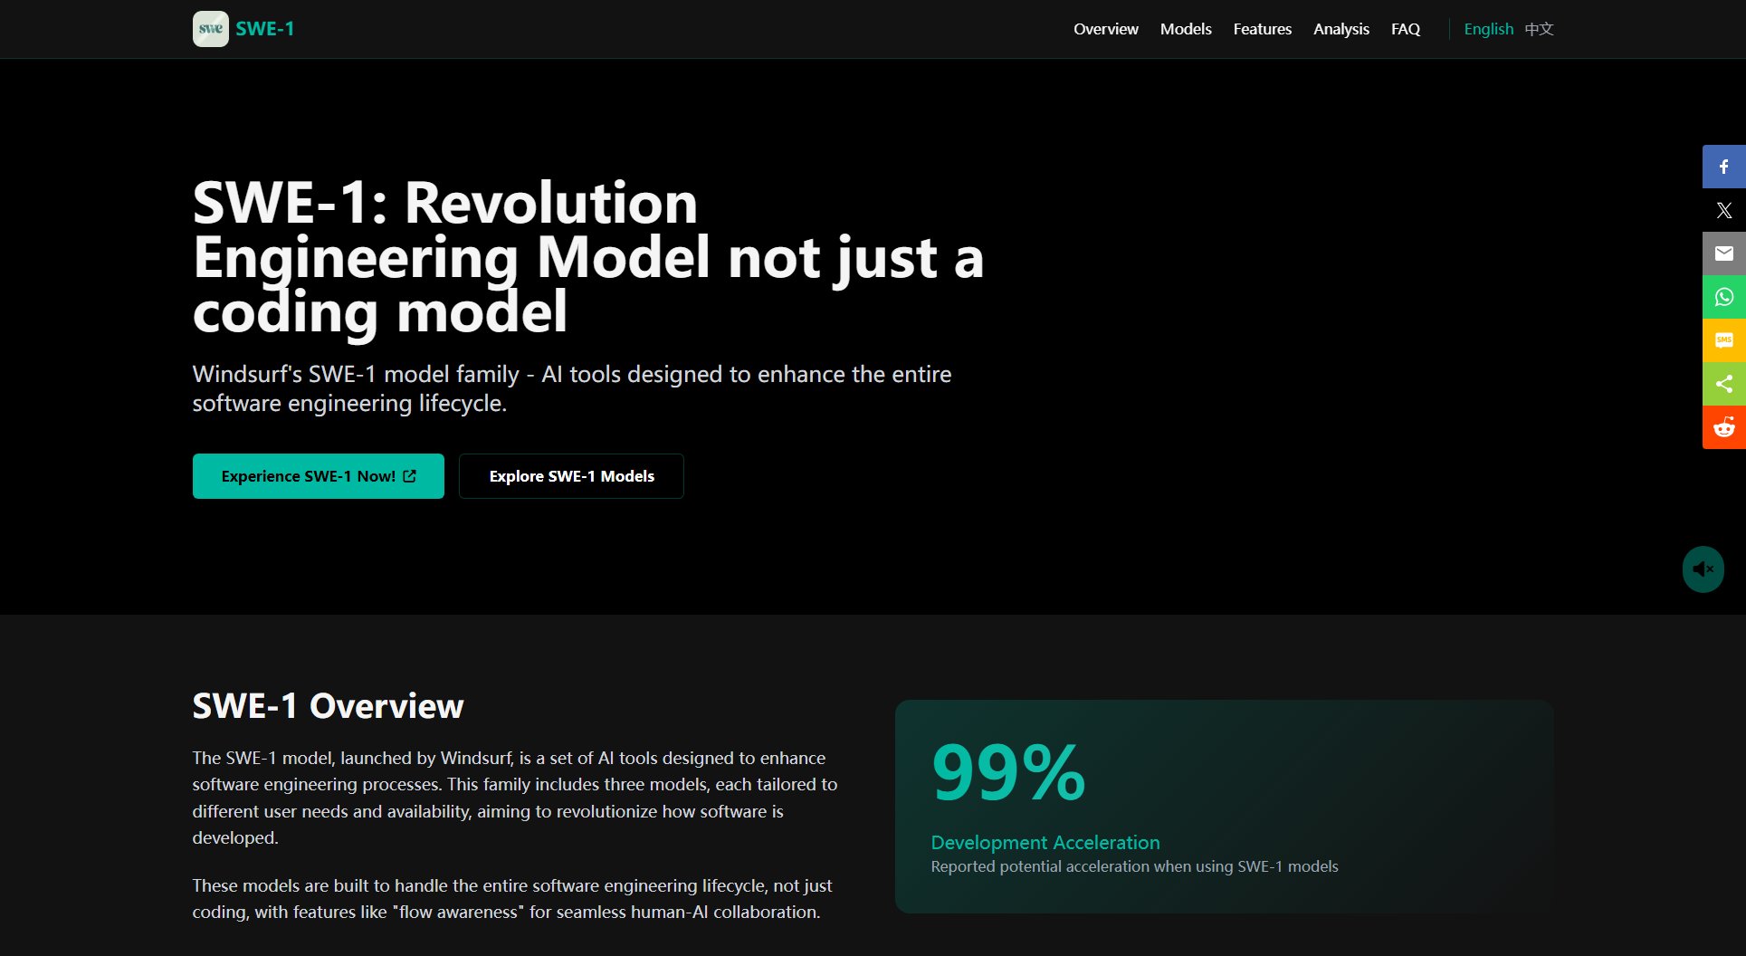Click text 'Reported potential acceleration when using SWE-1 models'

[x=1134, y=866]
